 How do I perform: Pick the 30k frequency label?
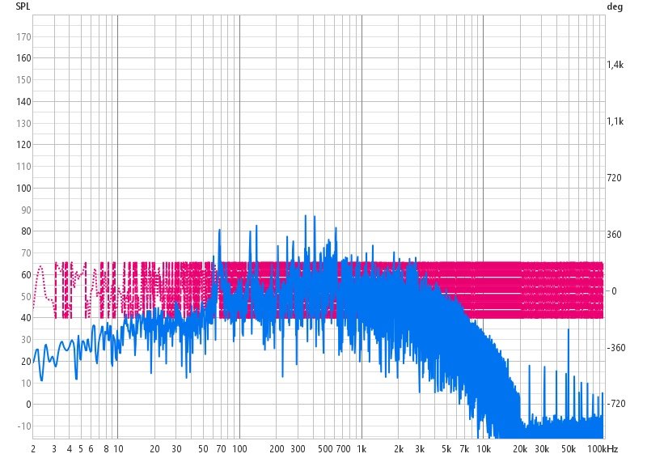[542, 449]
